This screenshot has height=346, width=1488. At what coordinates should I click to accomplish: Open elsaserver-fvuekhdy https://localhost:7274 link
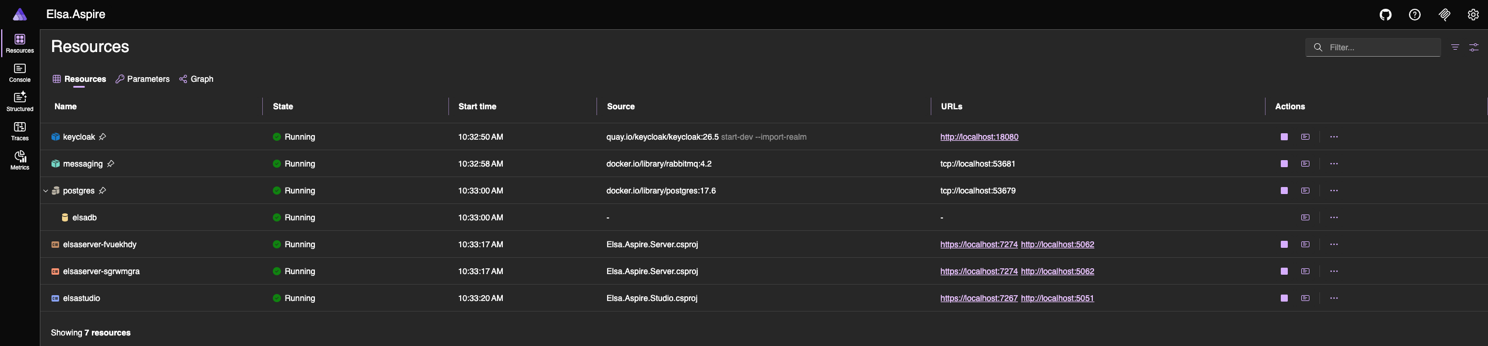(x=979, y=244)
